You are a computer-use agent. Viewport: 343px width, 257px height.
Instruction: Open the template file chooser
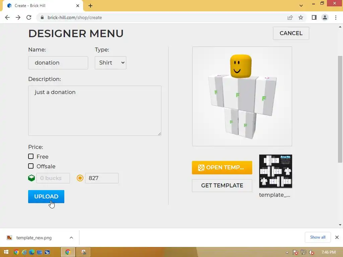tap(222, 168)
